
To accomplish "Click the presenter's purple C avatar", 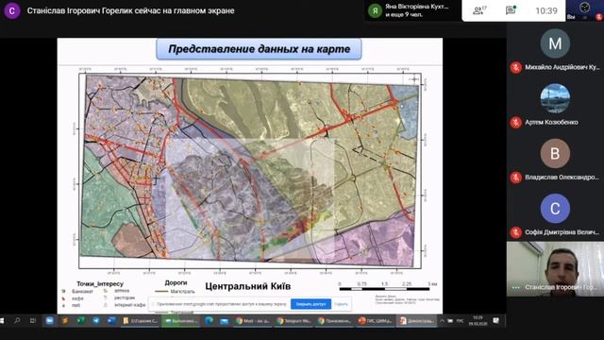I will point(12,10).
